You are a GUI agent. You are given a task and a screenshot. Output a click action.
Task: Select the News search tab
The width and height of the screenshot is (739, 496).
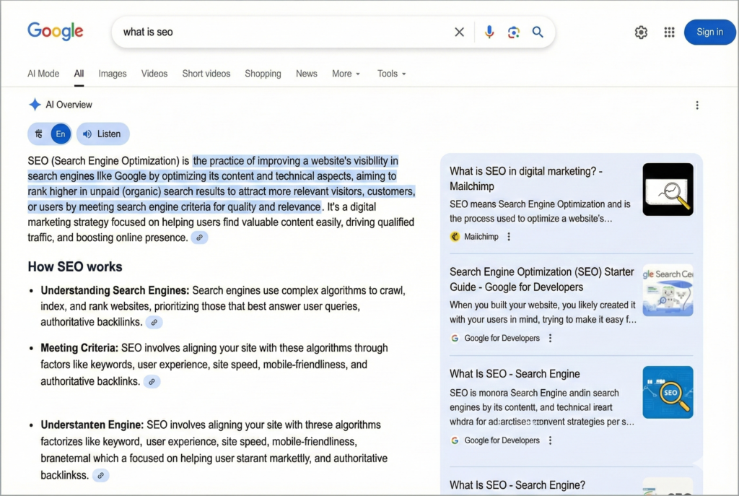tap(306, 74)
